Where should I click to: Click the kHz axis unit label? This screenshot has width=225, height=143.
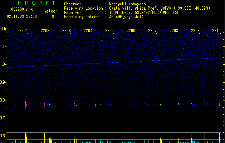3,29
